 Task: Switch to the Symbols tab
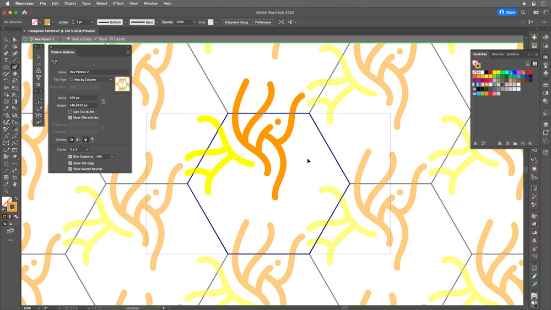click(512, 54)
